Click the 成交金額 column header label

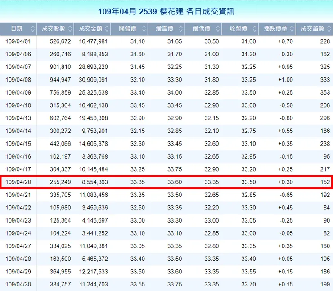tap(90, 28)
